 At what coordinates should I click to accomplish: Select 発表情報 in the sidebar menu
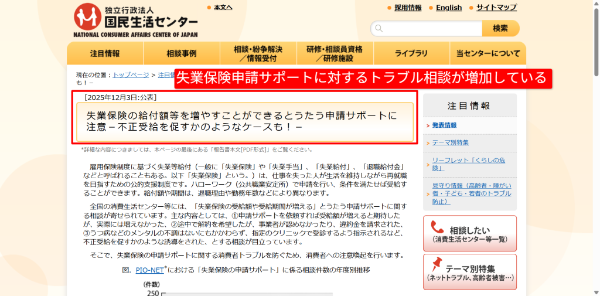(444, 125)
